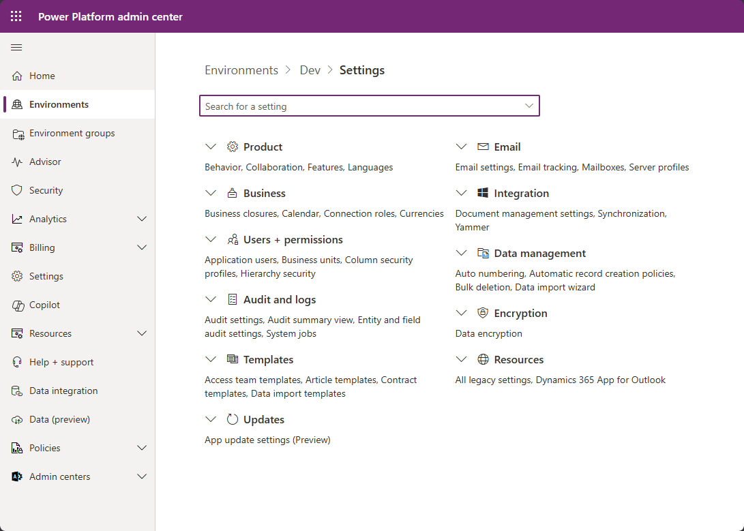The height and width of the screenshot is (531, 744).
Task: Click the Data (preview) cloud icon
Action: (17, 420)
